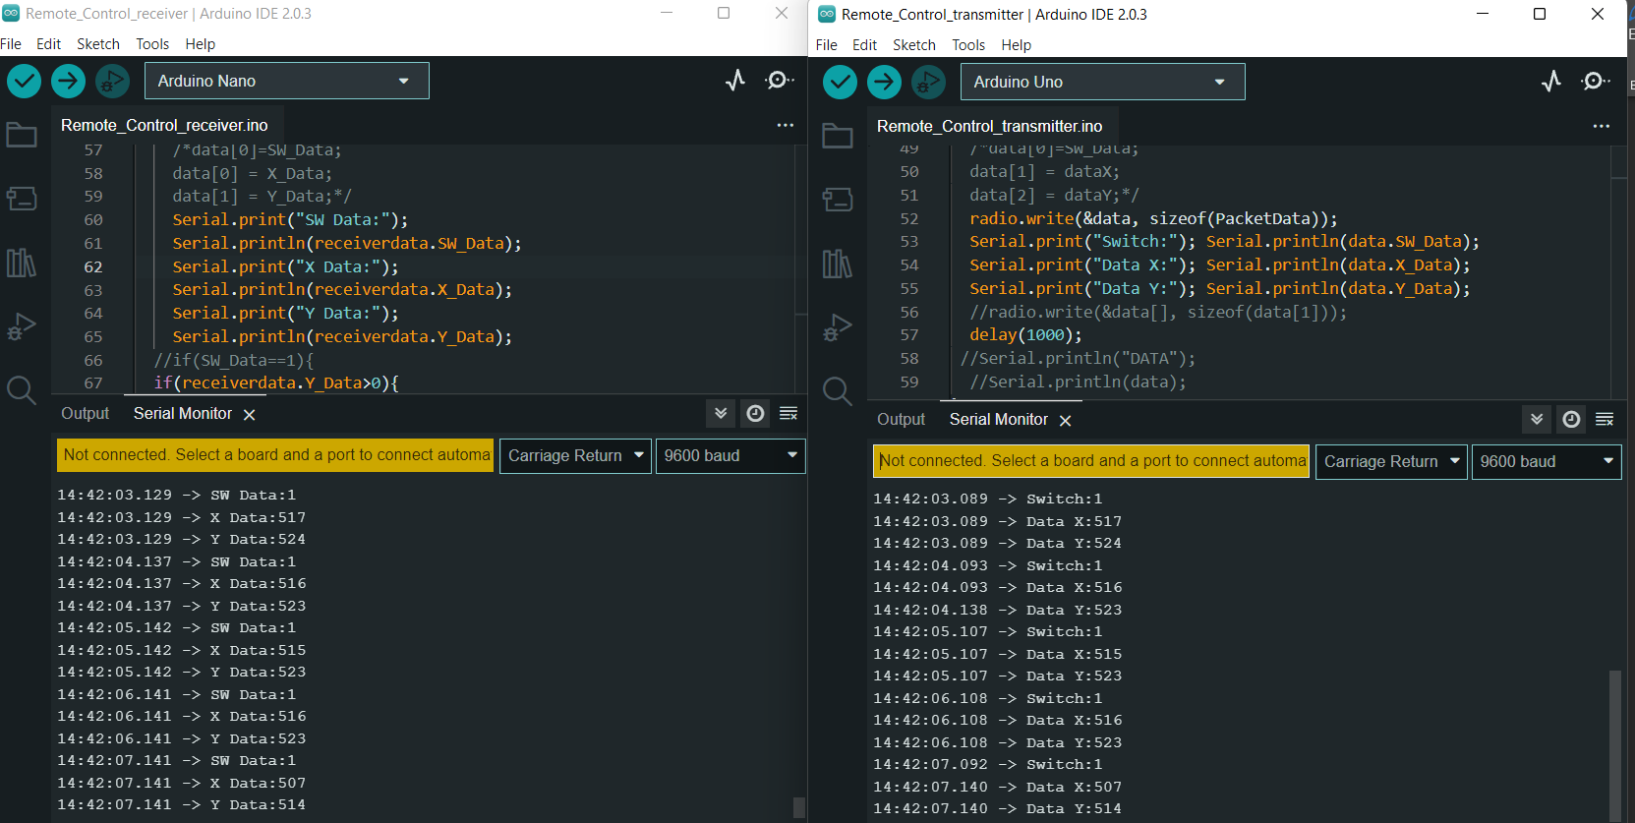The height and width of the screenshot is (823, 1635).
Task: Open Carriage Return dropdown in receiver window
Action: (576, 455)
